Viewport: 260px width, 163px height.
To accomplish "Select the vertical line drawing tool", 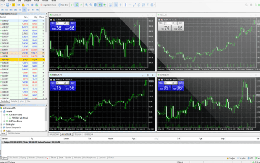I will [x=126, y=5].
